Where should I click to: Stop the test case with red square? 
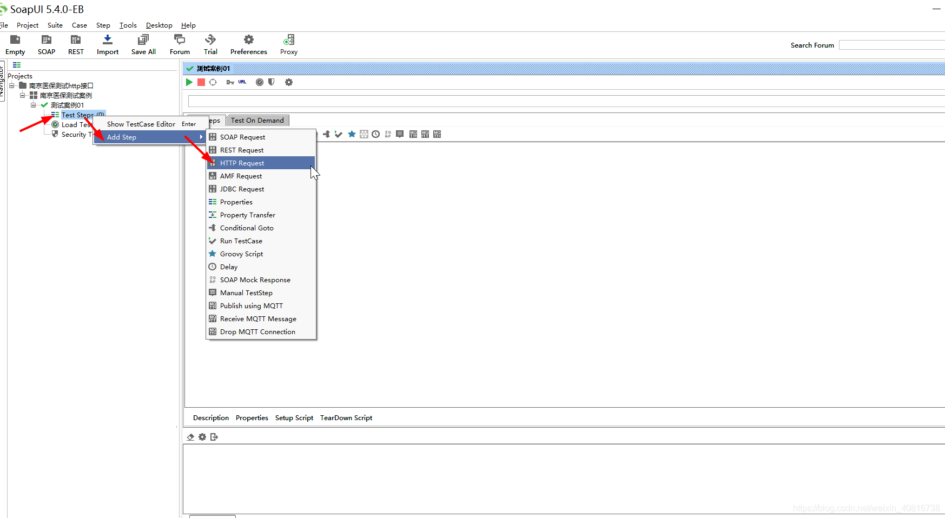point(201,82)
